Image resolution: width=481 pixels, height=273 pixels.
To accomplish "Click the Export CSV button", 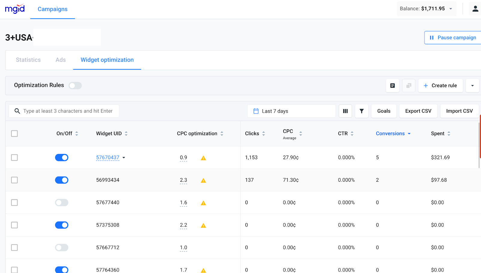I will coord(418,111).
